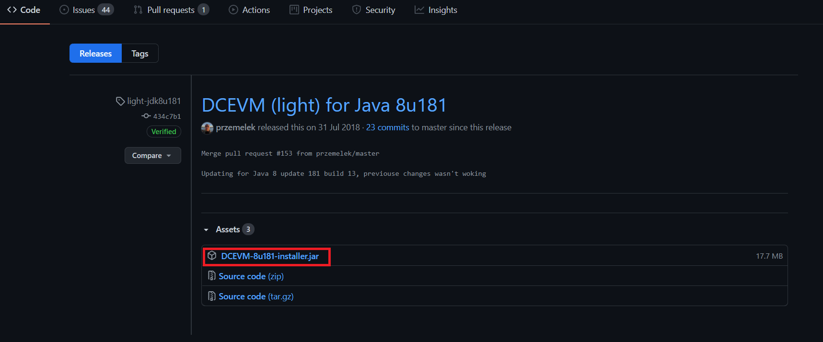Switch to the Tags view
The height and width of the screenshot is (342, 823).
(140, 53)
